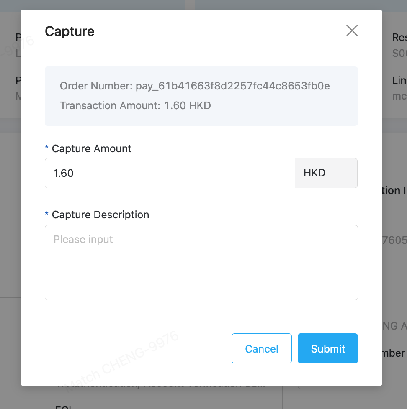
Task: Close the Capture dialog with the X icon
Action: point(352,31)
